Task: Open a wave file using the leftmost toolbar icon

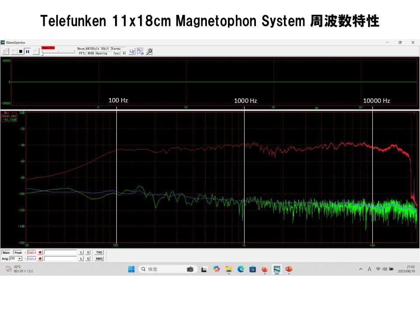Action: (6, 51)
